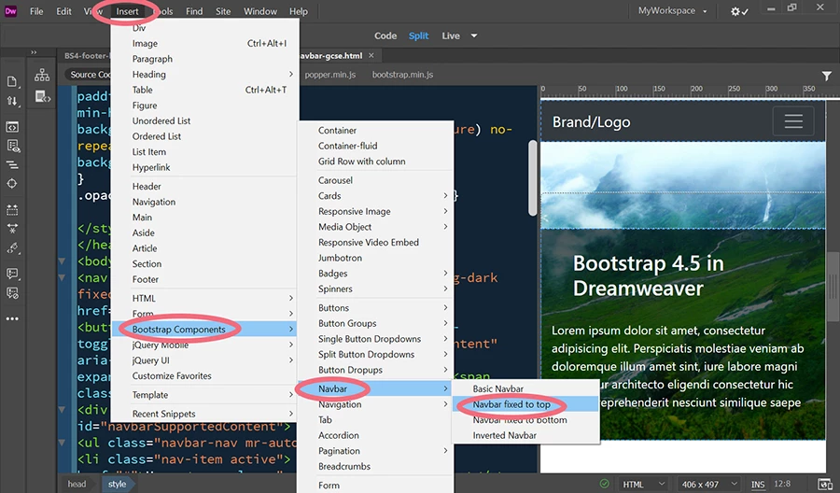Collapse the ul navbar-nav fold triangle
The height and width of the screenshot is (493, 840).
pyautogui.click(x=62, y=443)
